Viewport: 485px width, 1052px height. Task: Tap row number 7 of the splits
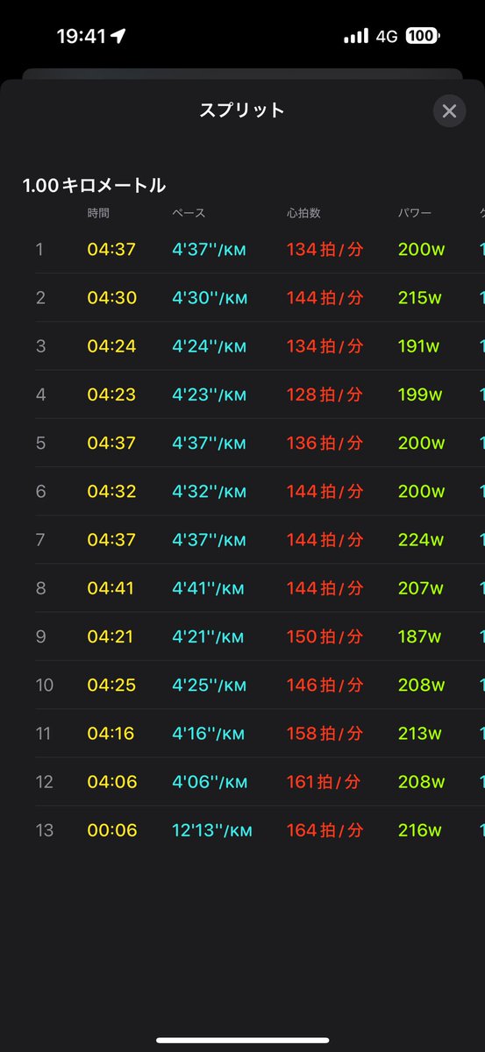click(x=39, y=539)
